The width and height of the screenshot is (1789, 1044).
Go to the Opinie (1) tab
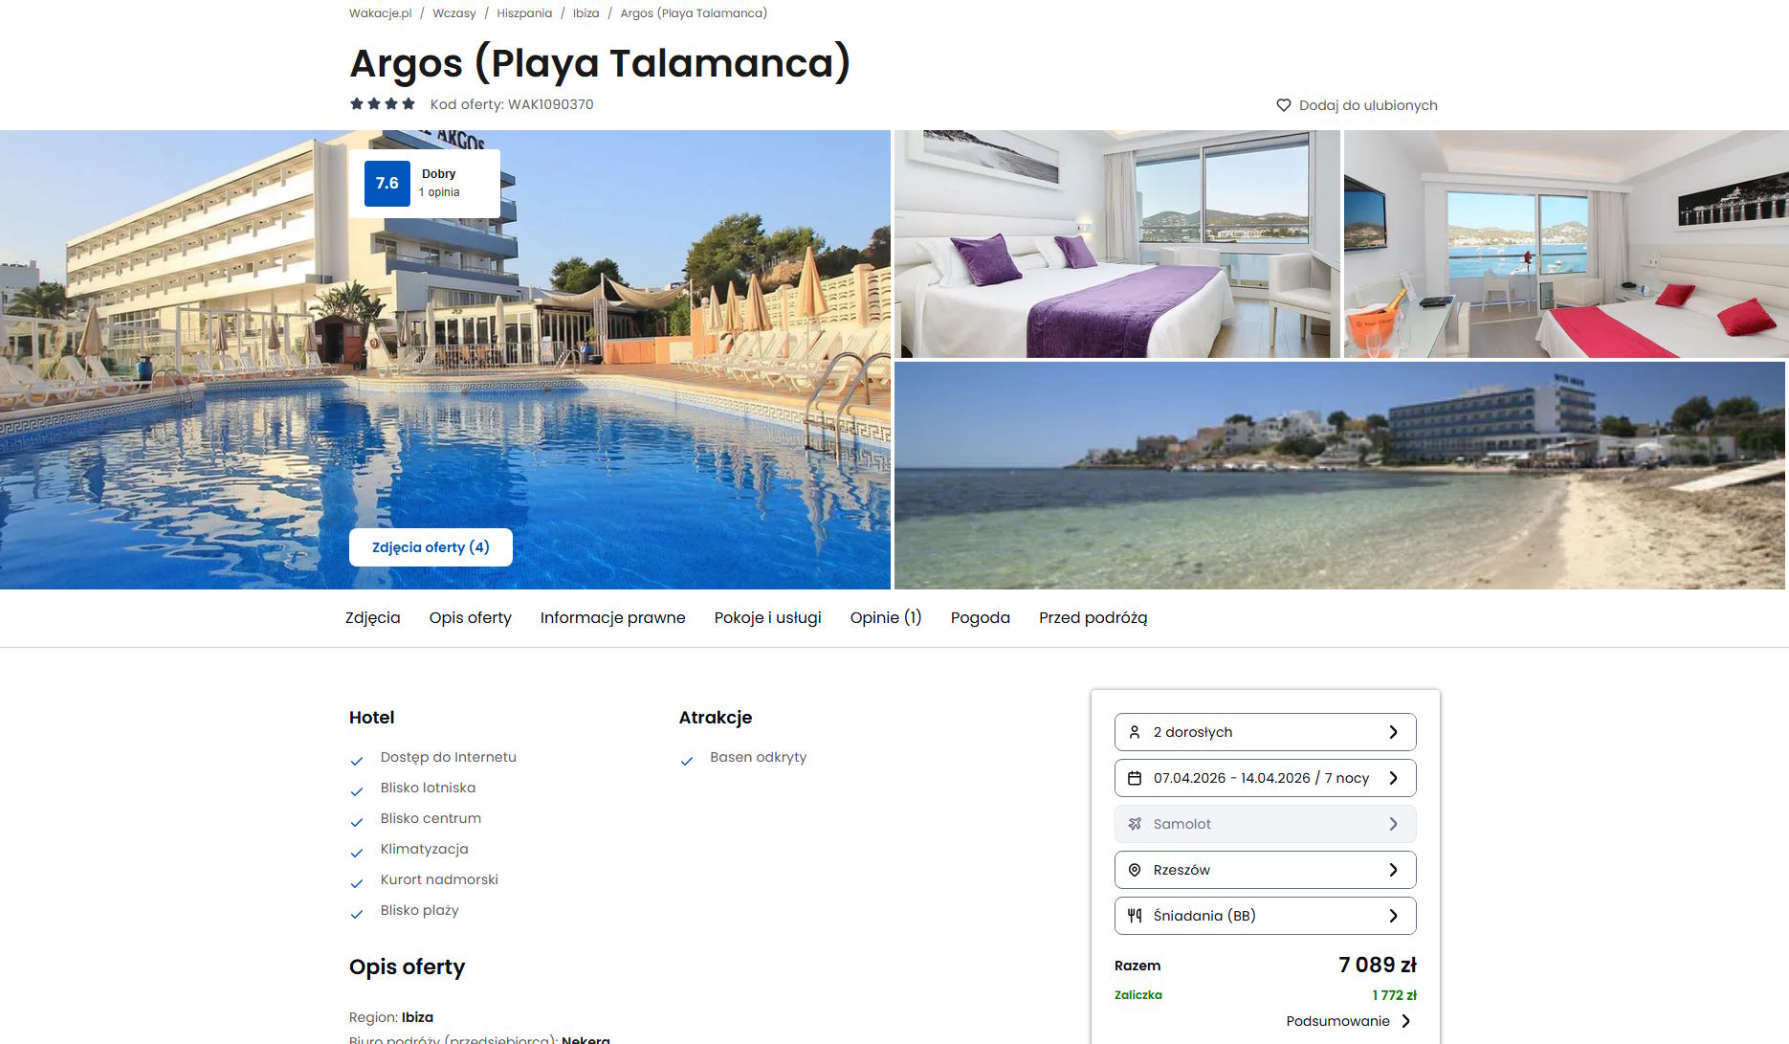pyautogui.click(x=886, y=618)
